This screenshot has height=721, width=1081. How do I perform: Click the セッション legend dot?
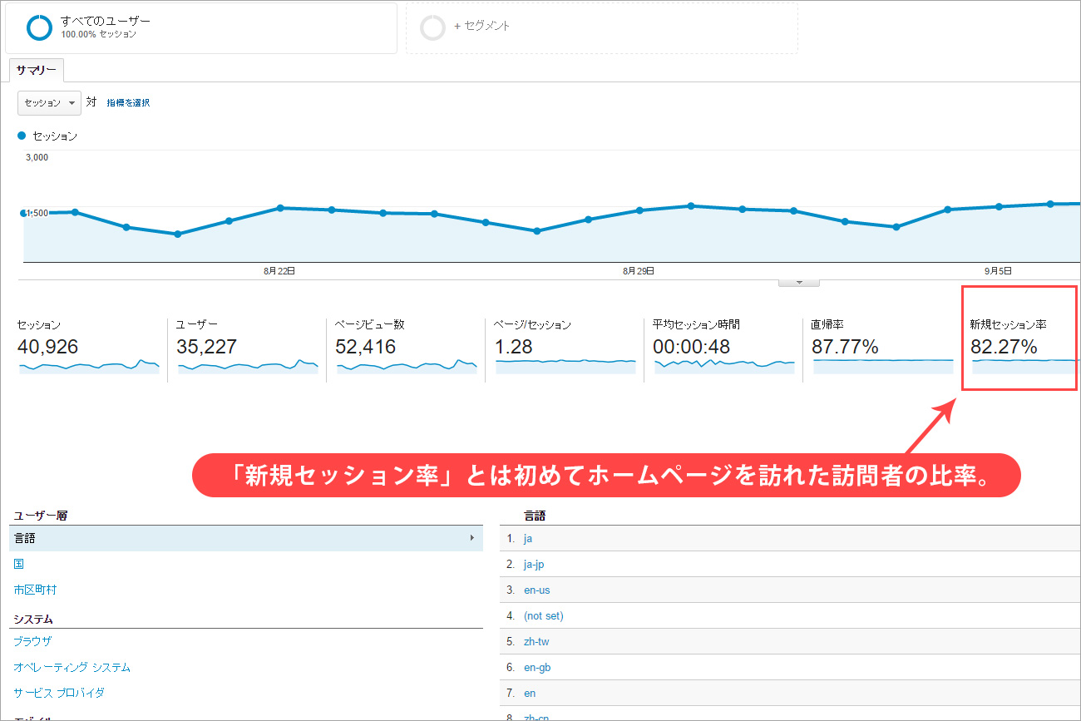click(22, 135)
